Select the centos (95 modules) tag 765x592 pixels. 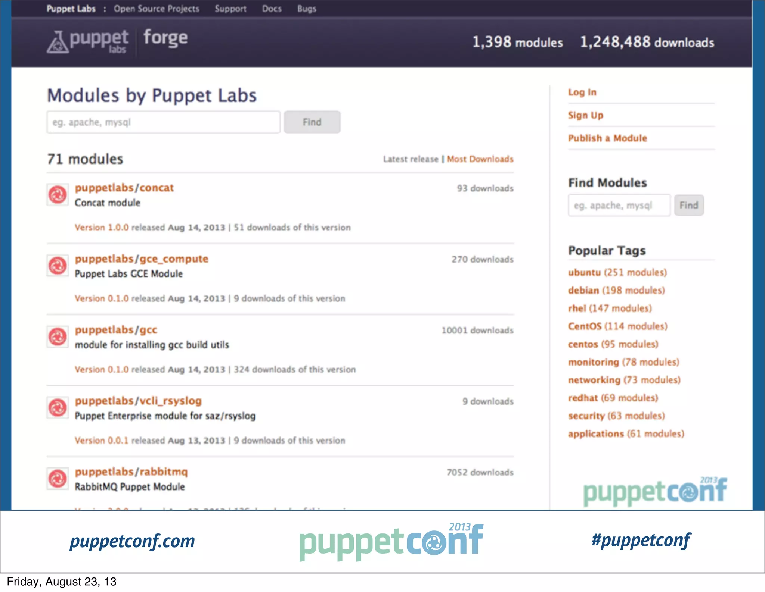(x=613, y=344)
